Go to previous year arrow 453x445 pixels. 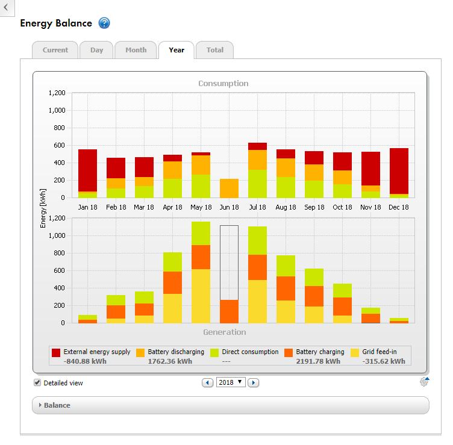coord(208,382)
